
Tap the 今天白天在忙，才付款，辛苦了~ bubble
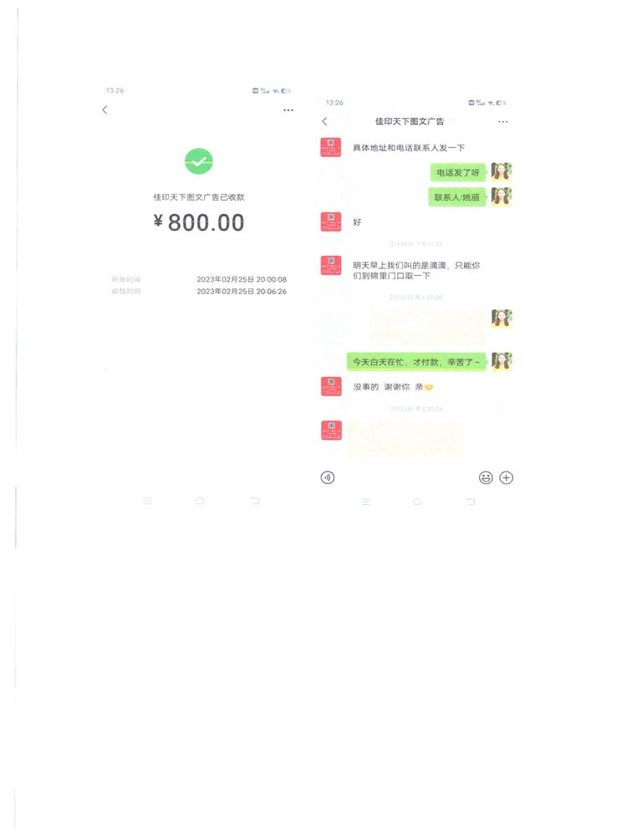click(416, 362)
